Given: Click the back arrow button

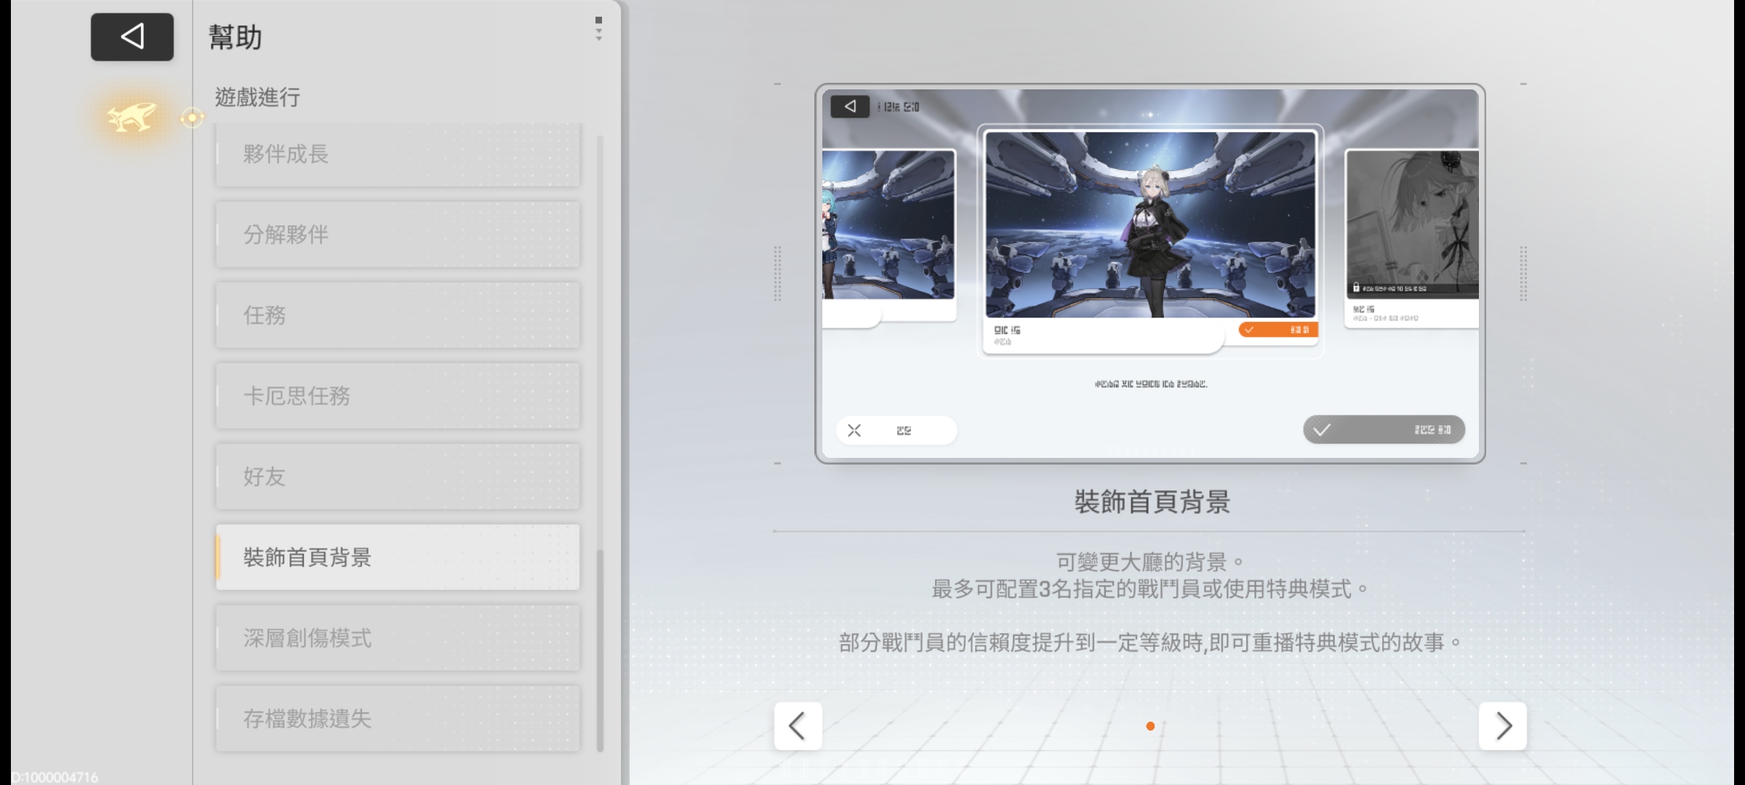Looking at the screenshot, I should (x=132, y=36).
